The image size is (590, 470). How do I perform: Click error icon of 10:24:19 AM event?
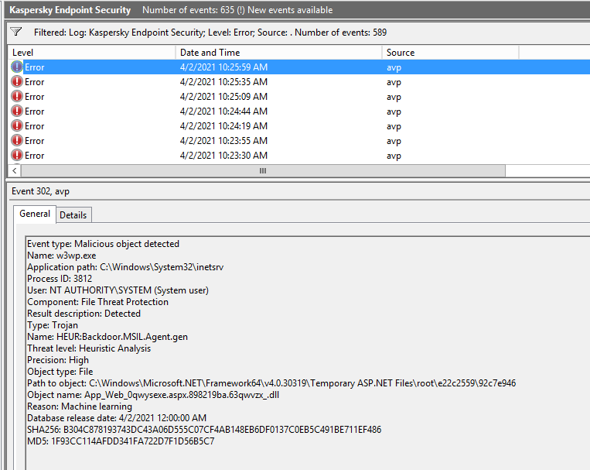[17, 125]
